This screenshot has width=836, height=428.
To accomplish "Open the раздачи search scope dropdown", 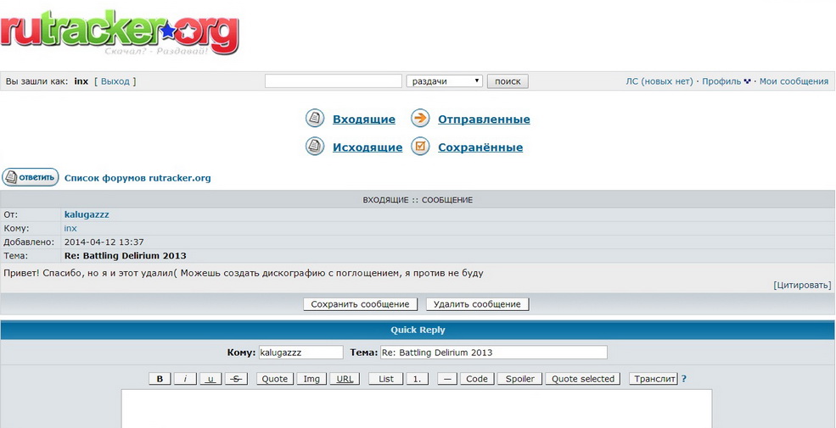I will (x=444, y=81).
